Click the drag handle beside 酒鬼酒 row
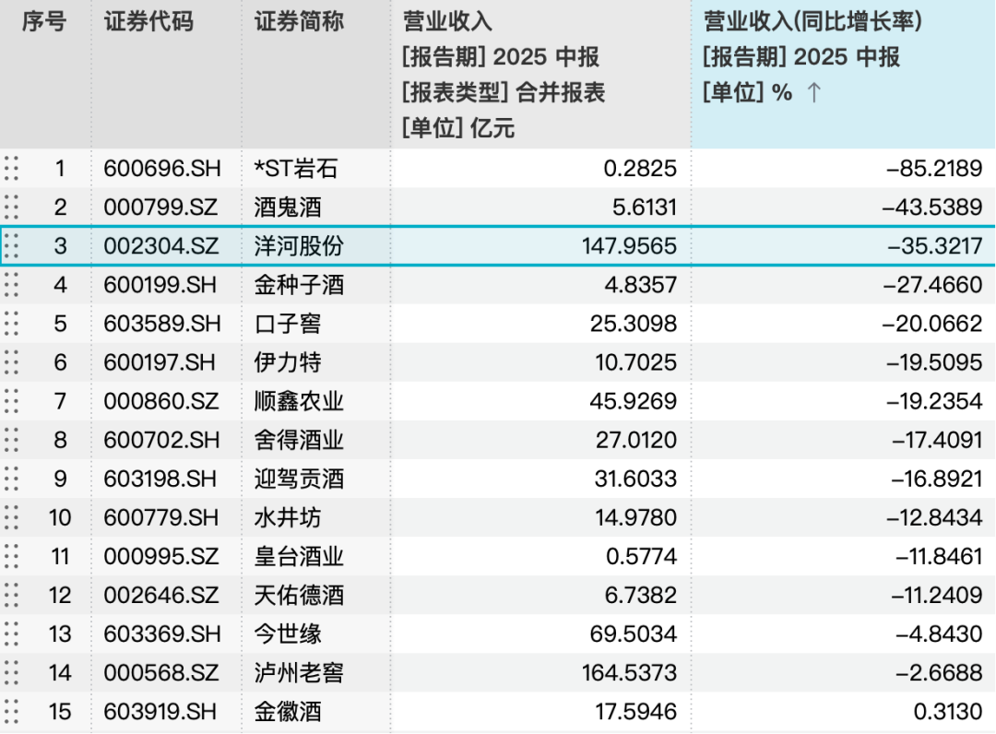996x734 pixels. [11, 207]
